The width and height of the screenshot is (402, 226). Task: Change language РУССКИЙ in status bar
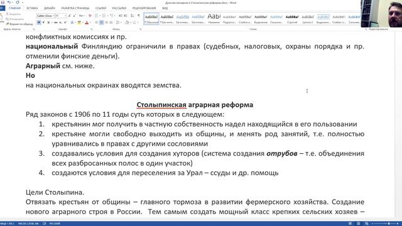pos(55,223)
